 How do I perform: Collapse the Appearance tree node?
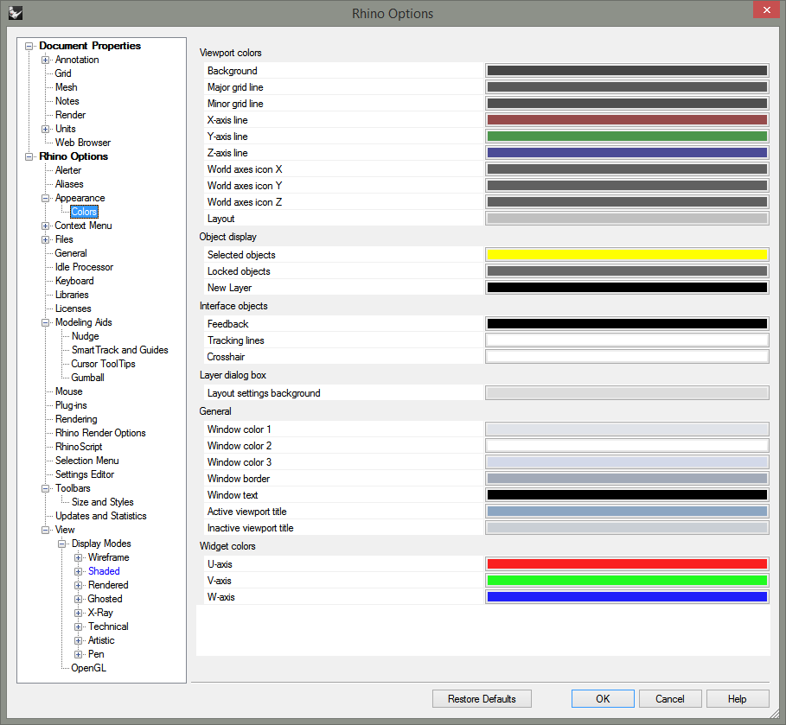(46, 199)
